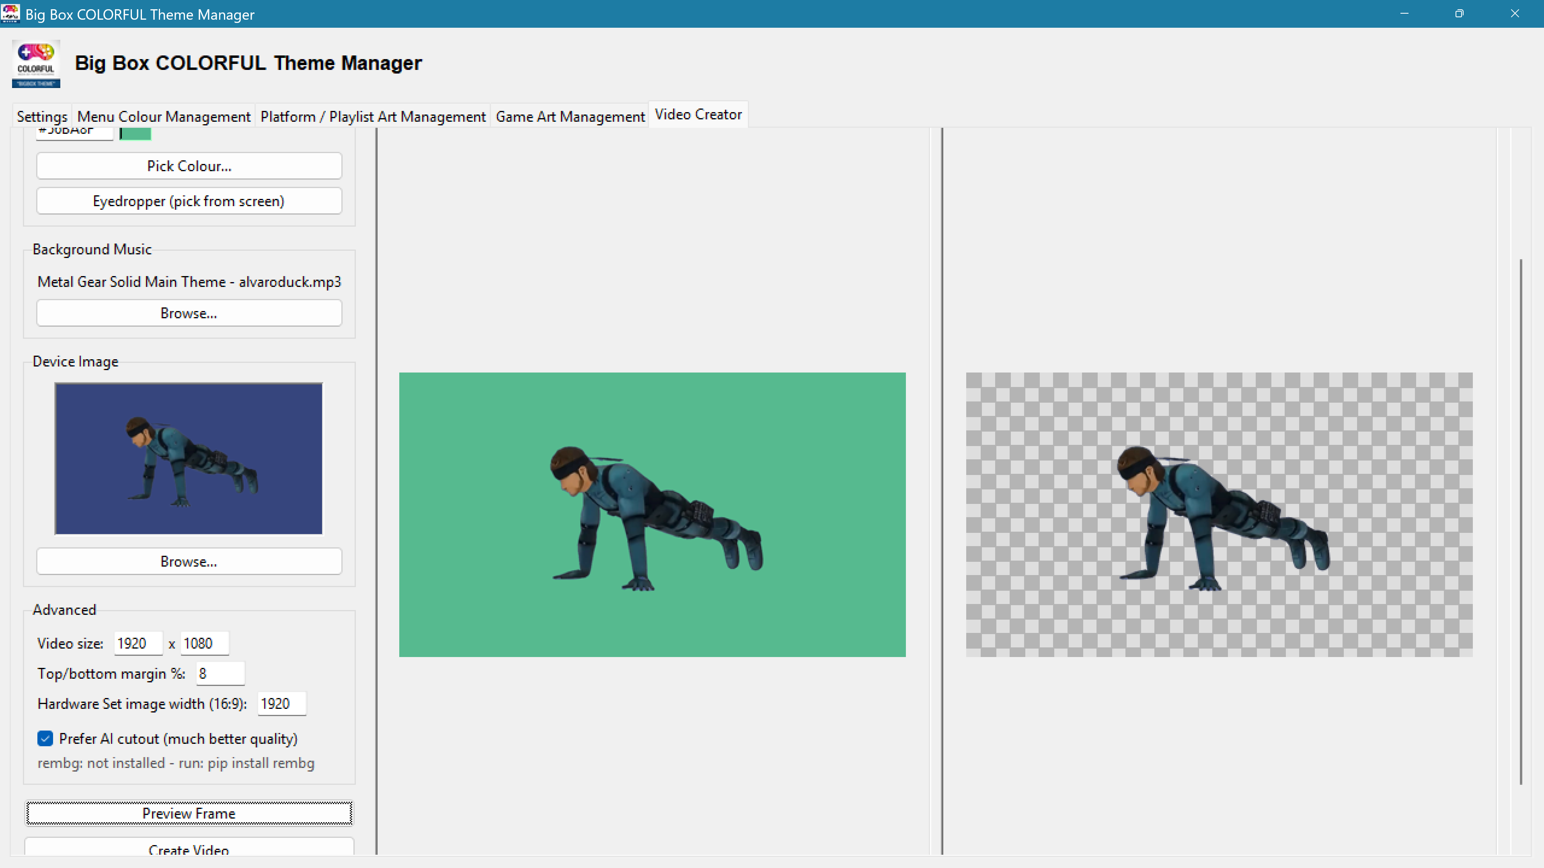The image size is (1544, 868).
Task: Go to Game Art Management tab
Action: tap(570, 116)
